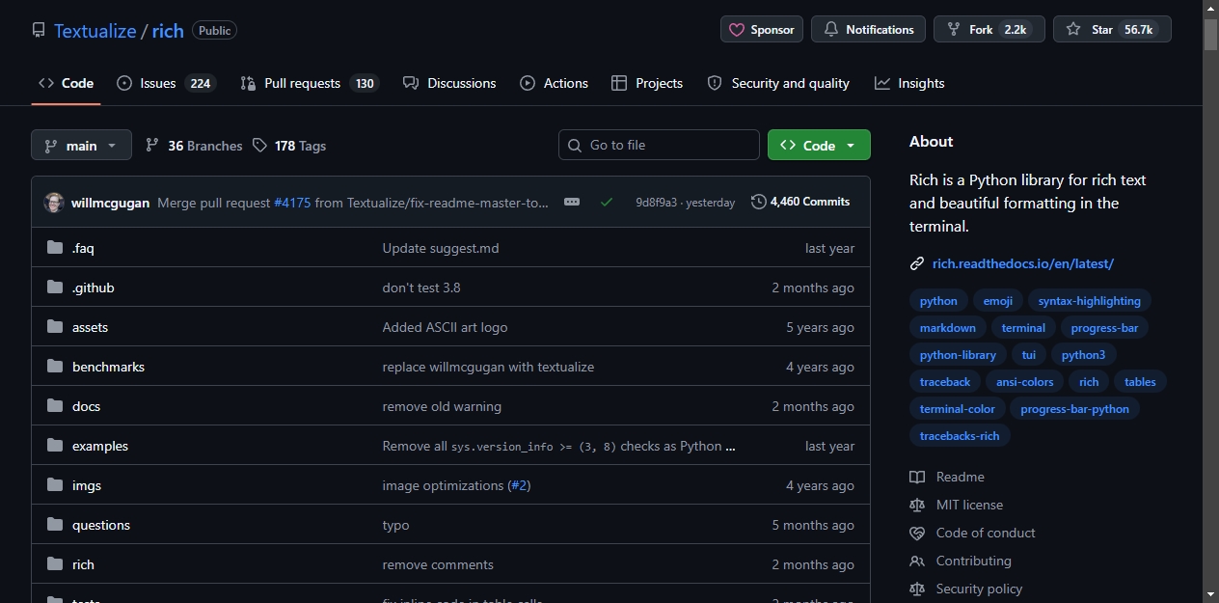
Task: Open the 'Added ASCII art logo' commit
Action: click(445, 327)
